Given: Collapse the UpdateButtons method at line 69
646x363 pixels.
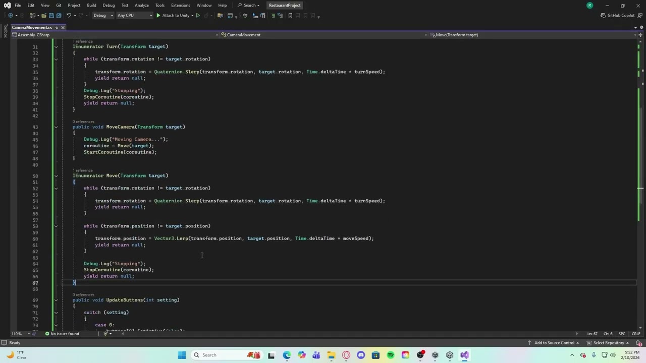Looking at the screenshot, I should [x=56, y=300].
